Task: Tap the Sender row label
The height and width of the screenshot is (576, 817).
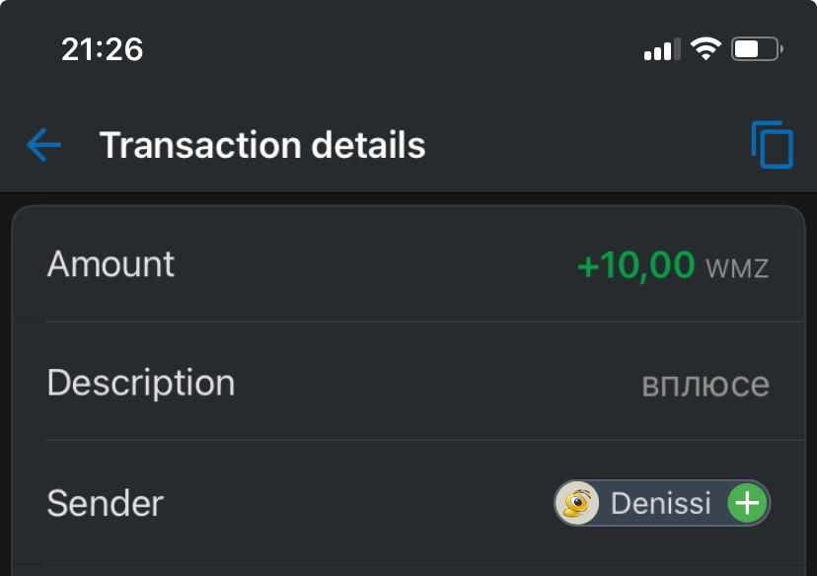Action: (106, 503)
